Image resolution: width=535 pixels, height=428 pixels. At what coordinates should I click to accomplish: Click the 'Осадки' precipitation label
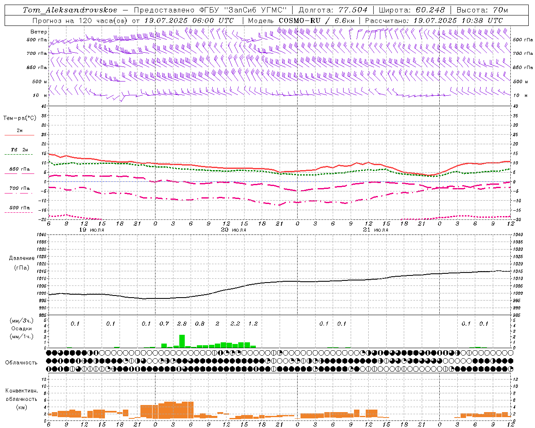[x=22, y=329]
